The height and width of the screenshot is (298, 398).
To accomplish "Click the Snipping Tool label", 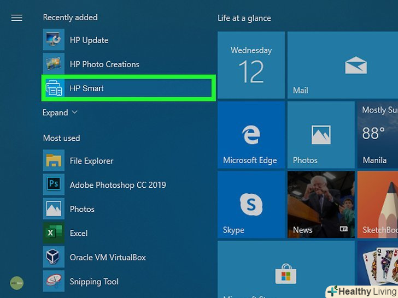I will [94, 282].
